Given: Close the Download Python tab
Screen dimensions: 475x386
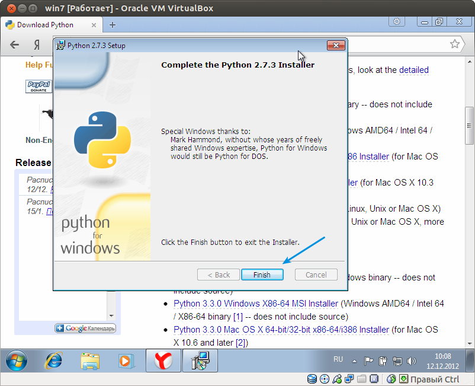Looking at the screenshot, I should tap(94, 25).
